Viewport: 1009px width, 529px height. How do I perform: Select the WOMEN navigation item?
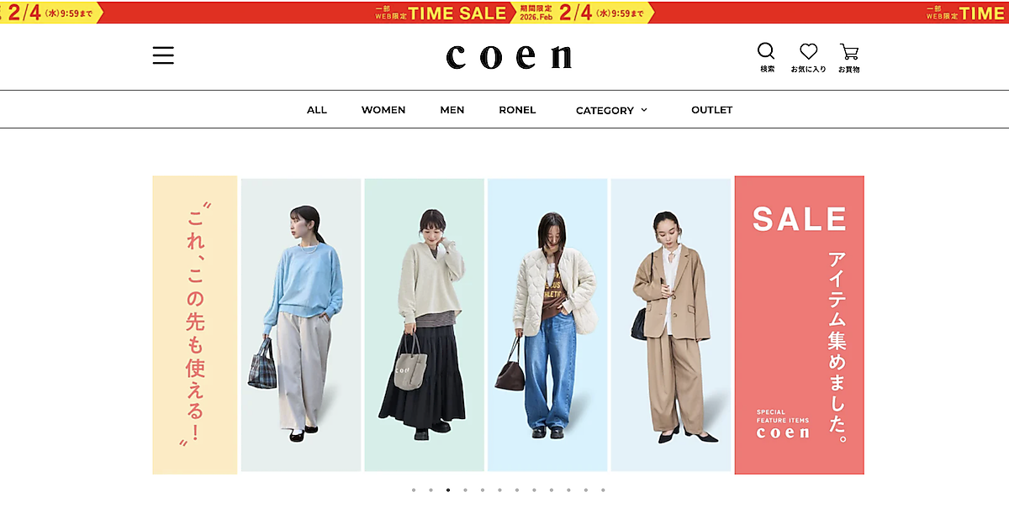[x=383, y=110]
